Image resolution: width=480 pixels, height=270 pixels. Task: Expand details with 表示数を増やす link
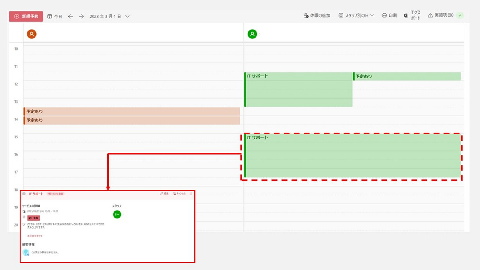[x=35, y=235]
